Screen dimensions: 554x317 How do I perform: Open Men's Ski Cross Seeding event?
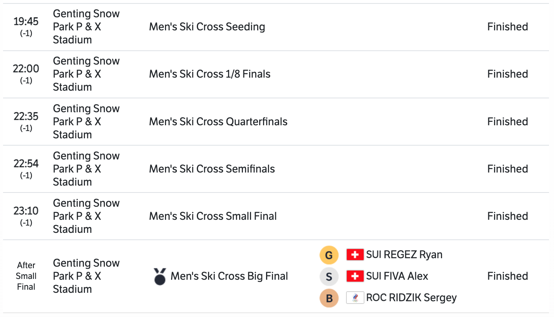click(207, 27)
